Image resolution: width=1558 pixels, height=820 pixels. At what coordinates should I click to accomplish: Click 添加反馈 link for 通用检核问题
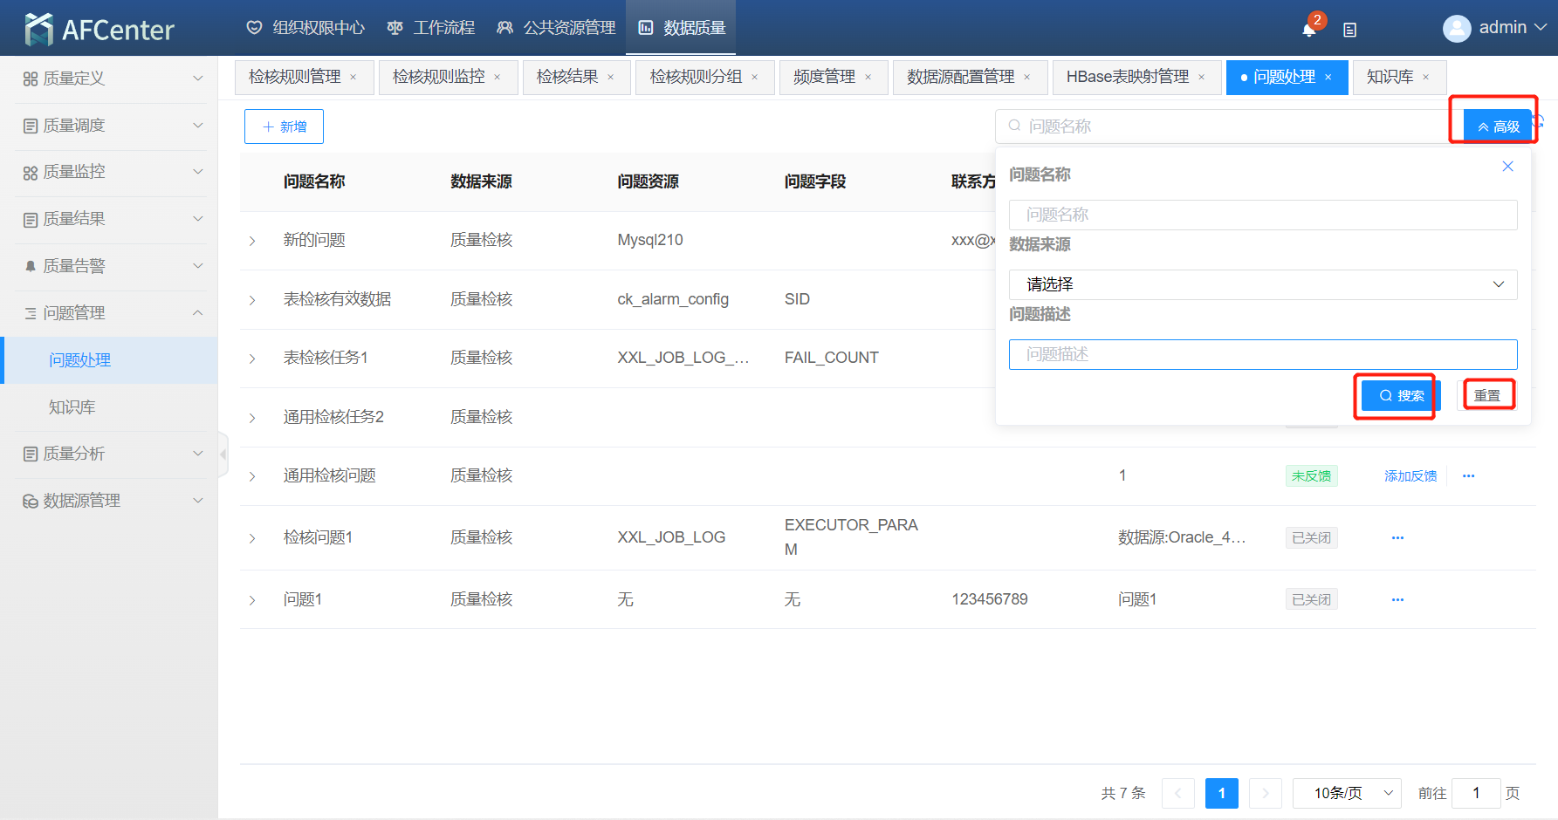pyautogui.click(x=1410, y=476)
